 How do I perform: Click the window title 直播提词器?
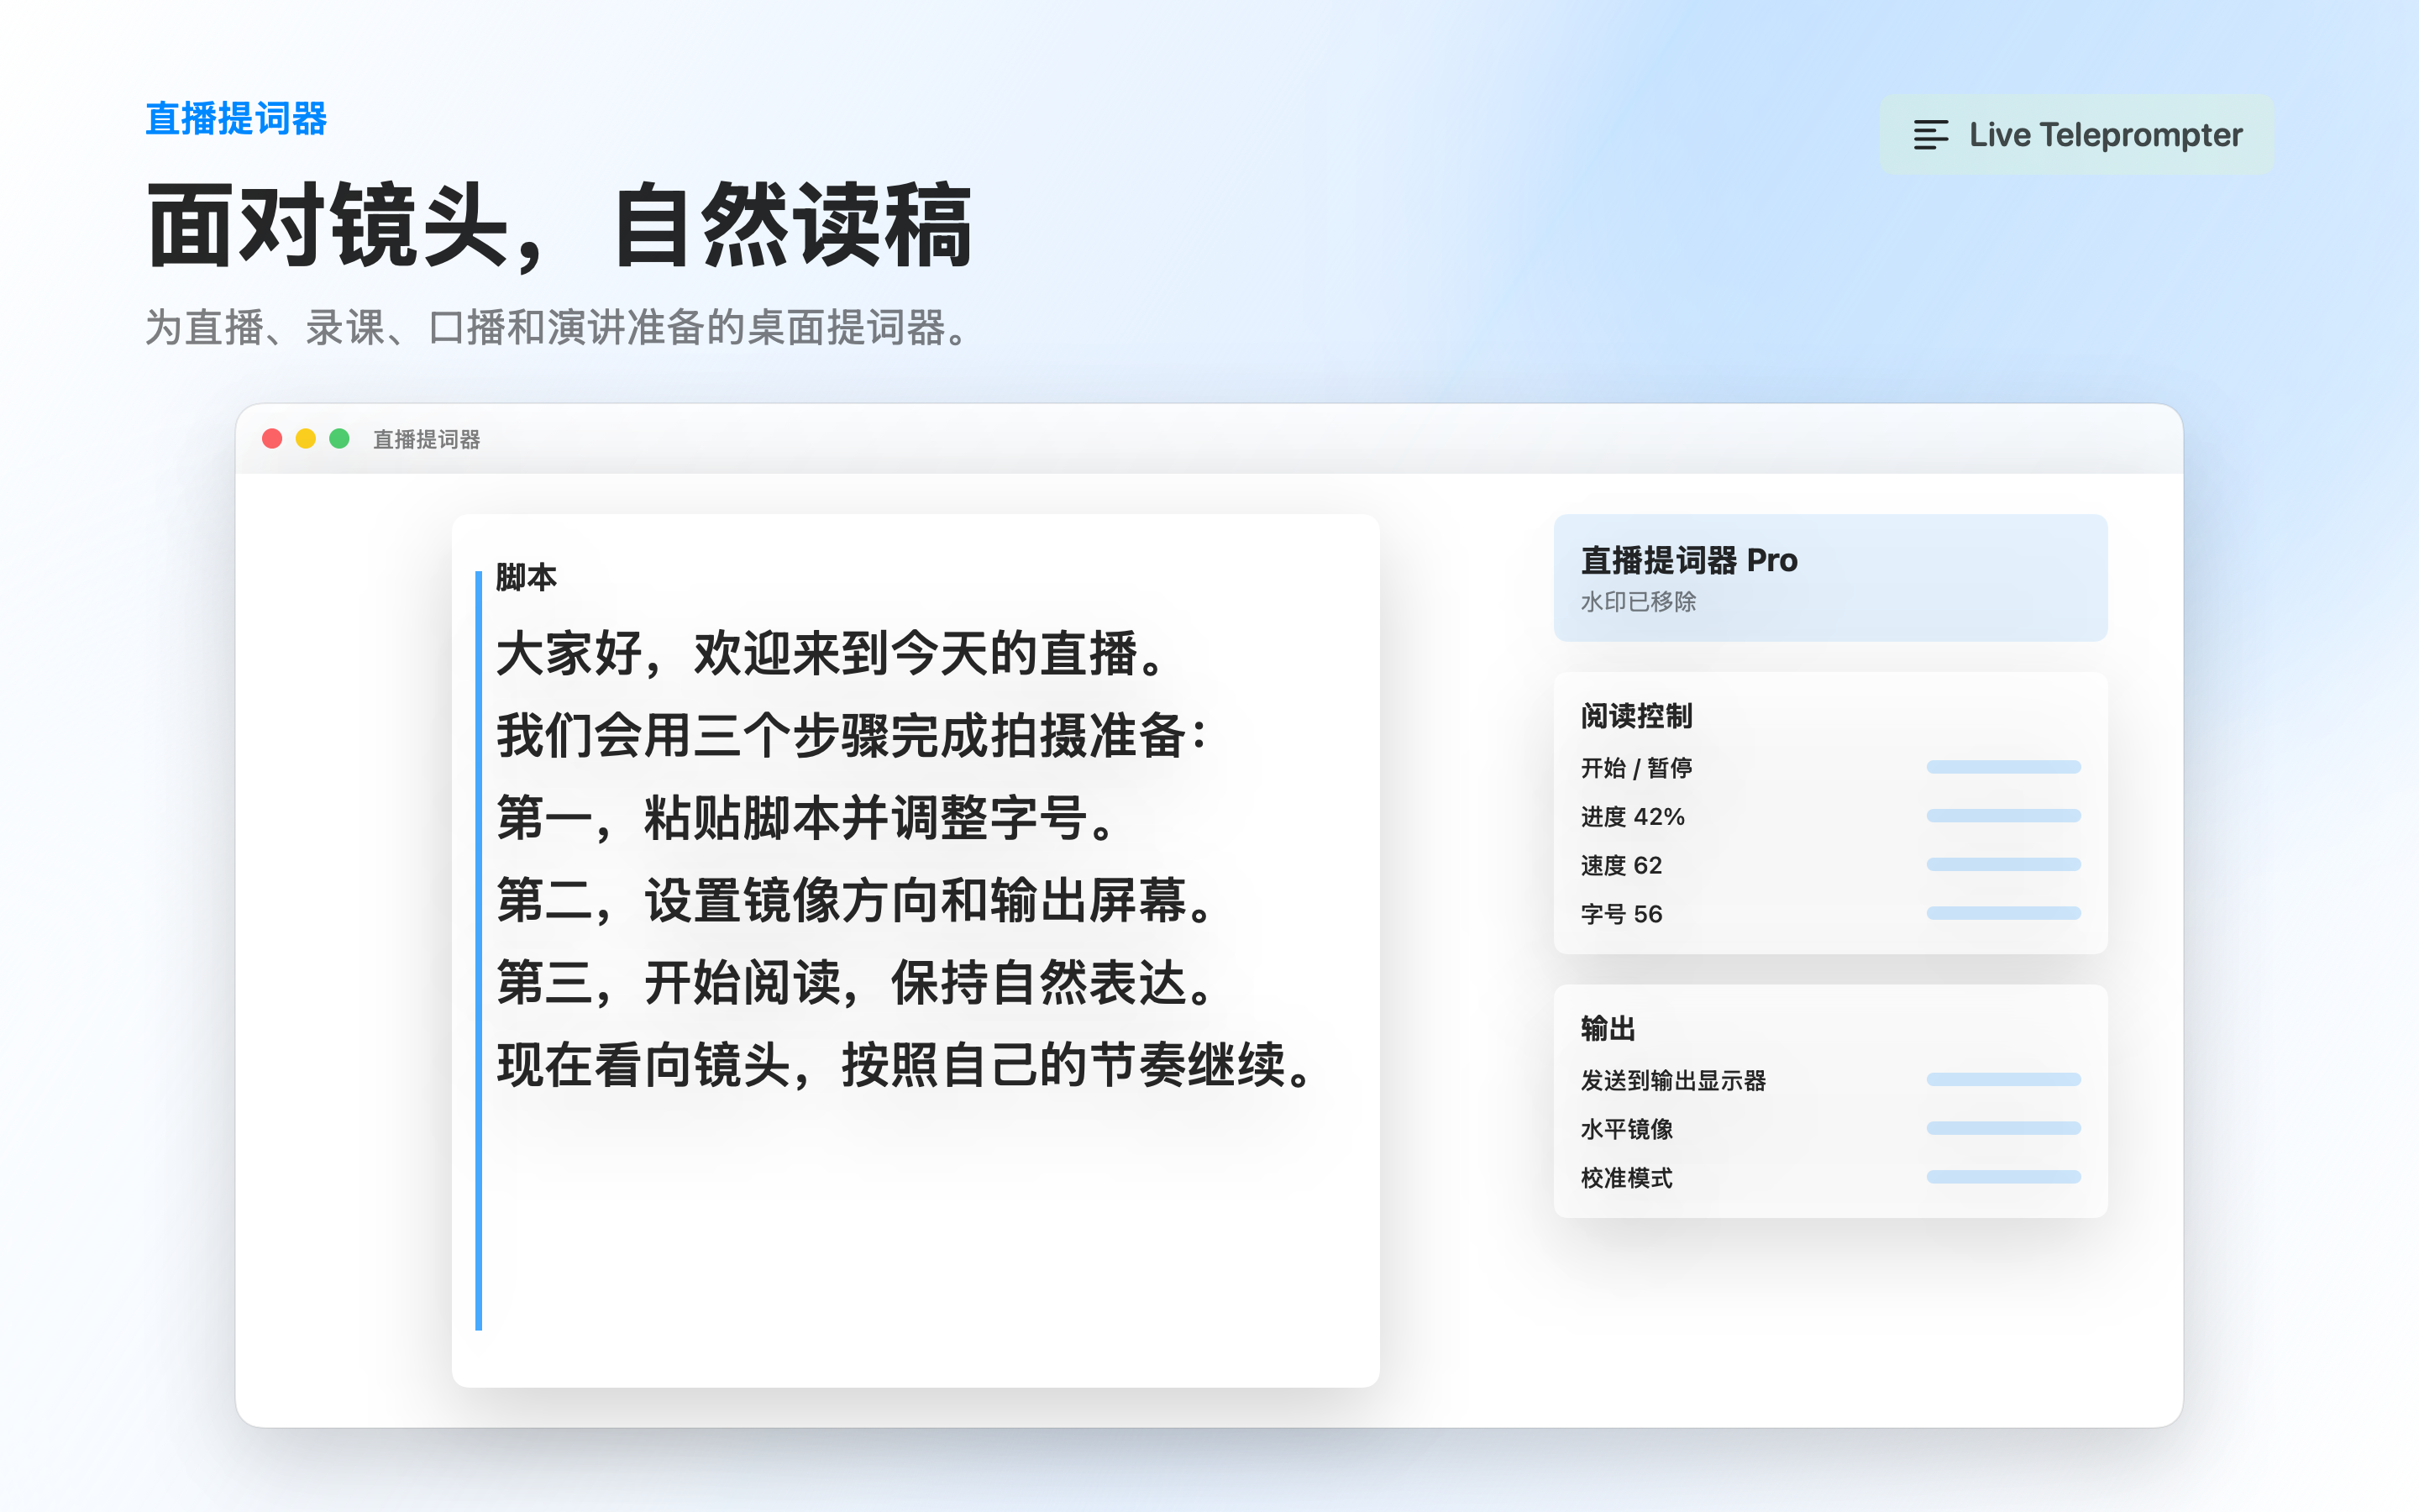(427, 440)
